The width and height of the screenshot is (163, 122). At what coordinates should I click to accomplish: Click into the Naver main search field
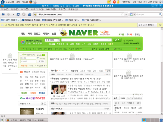[x=86, y=40]
